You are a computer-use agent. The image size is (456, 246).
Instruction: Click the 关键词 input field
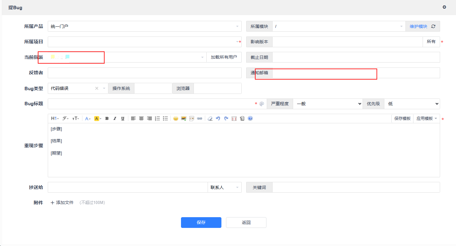356,187
